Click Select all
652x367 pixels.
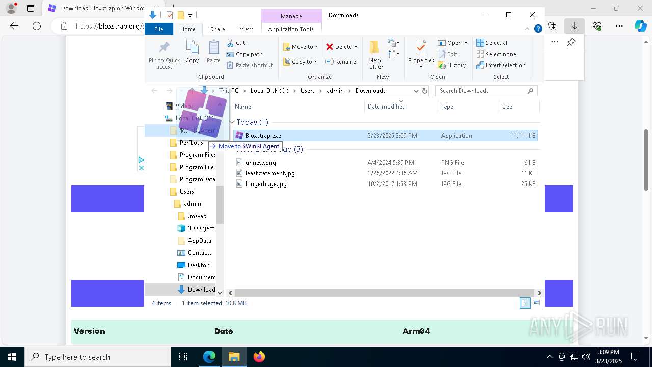493,43
